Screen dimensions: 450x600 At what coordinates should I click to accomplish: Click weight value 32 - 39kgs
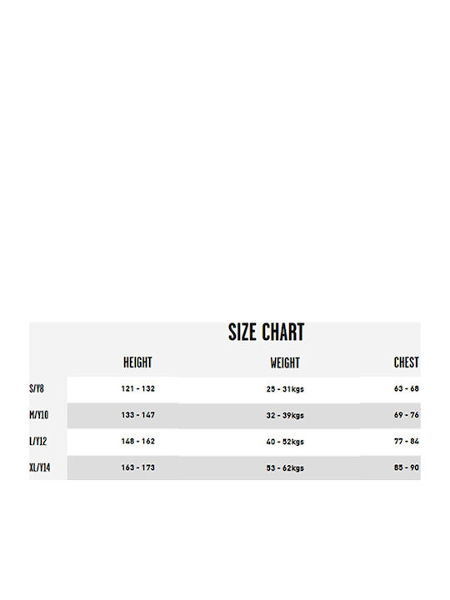point(285,416)
